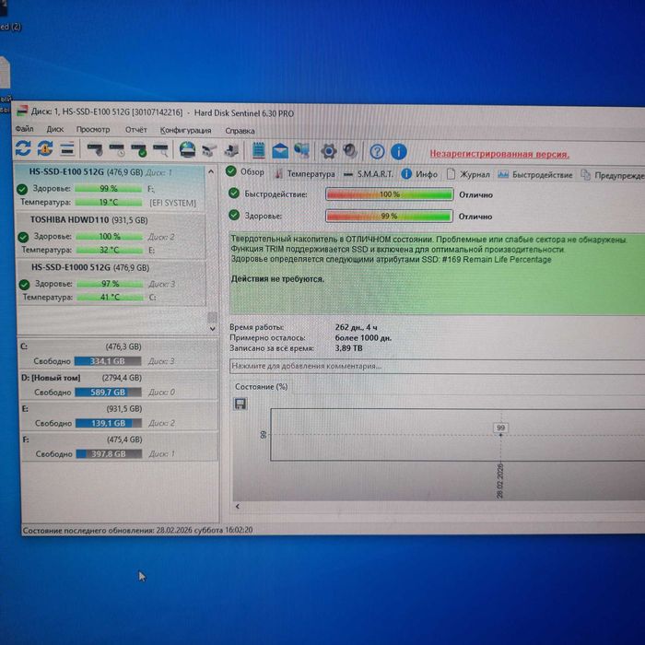Switch to the Обзор tab
The image size is (645, 645).
pos(245,172)
